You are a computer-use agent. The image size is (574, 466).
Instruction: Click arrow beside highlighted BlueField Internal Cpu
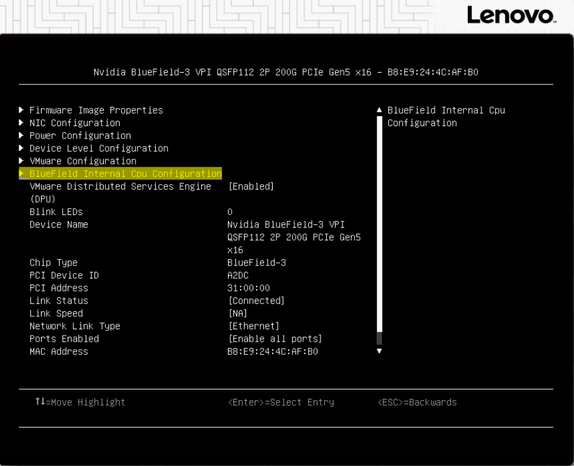[21, 173]
